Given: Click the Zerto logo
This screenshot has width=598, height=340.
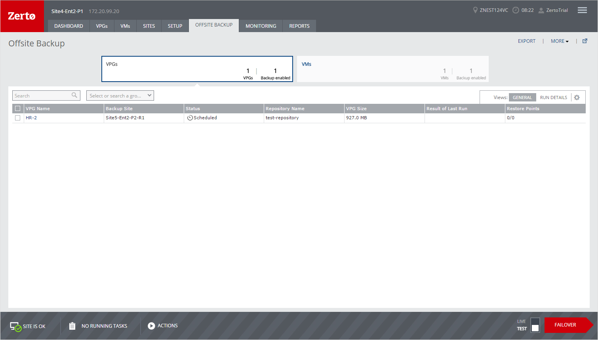Looking at the screenshot, I should tap(22, 16).
